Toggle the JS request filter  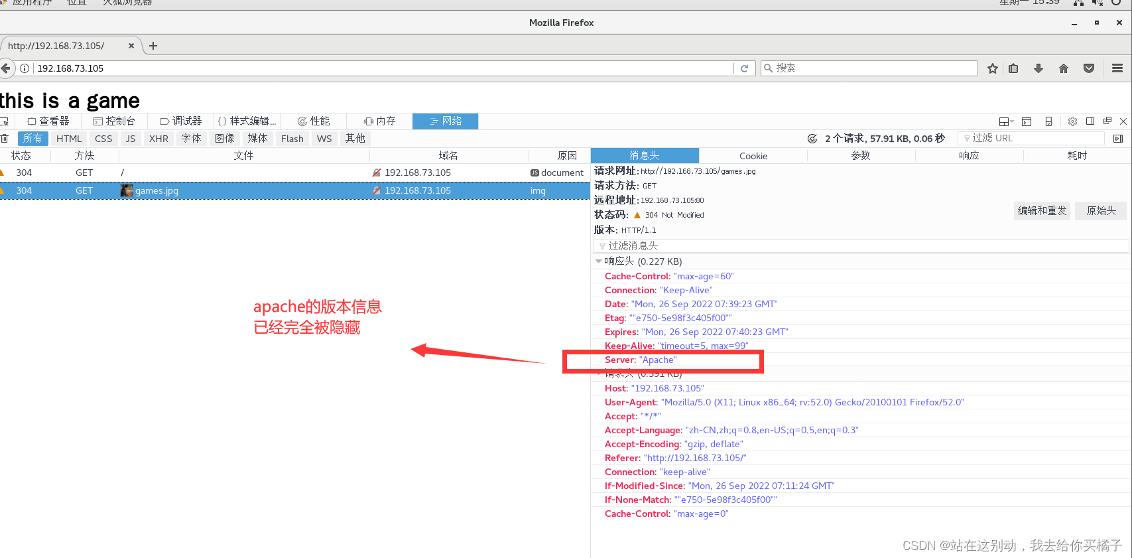(131, 139)
